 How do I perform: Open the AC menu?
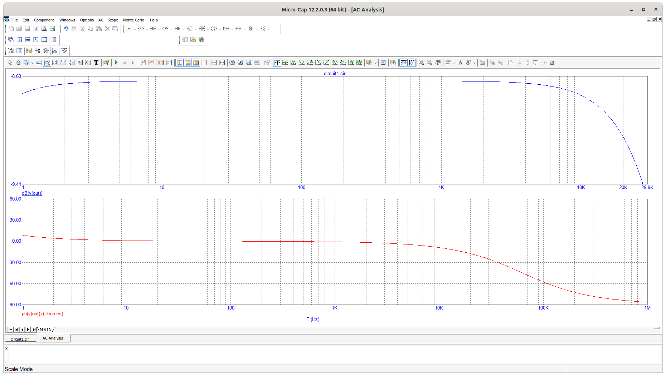(101, 20)
